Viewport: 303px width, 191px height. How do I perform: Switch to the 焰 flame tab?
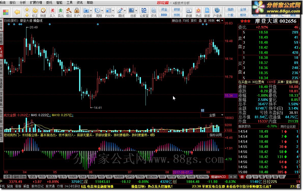point(268,177)
